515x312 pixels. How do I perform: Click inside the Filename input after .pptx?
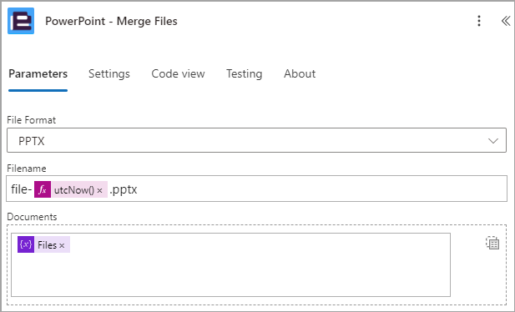coord(322,189)
